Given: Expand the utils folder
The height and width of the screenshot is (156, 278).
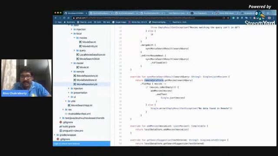Looking at the screenshot, I should coord(66,101).
